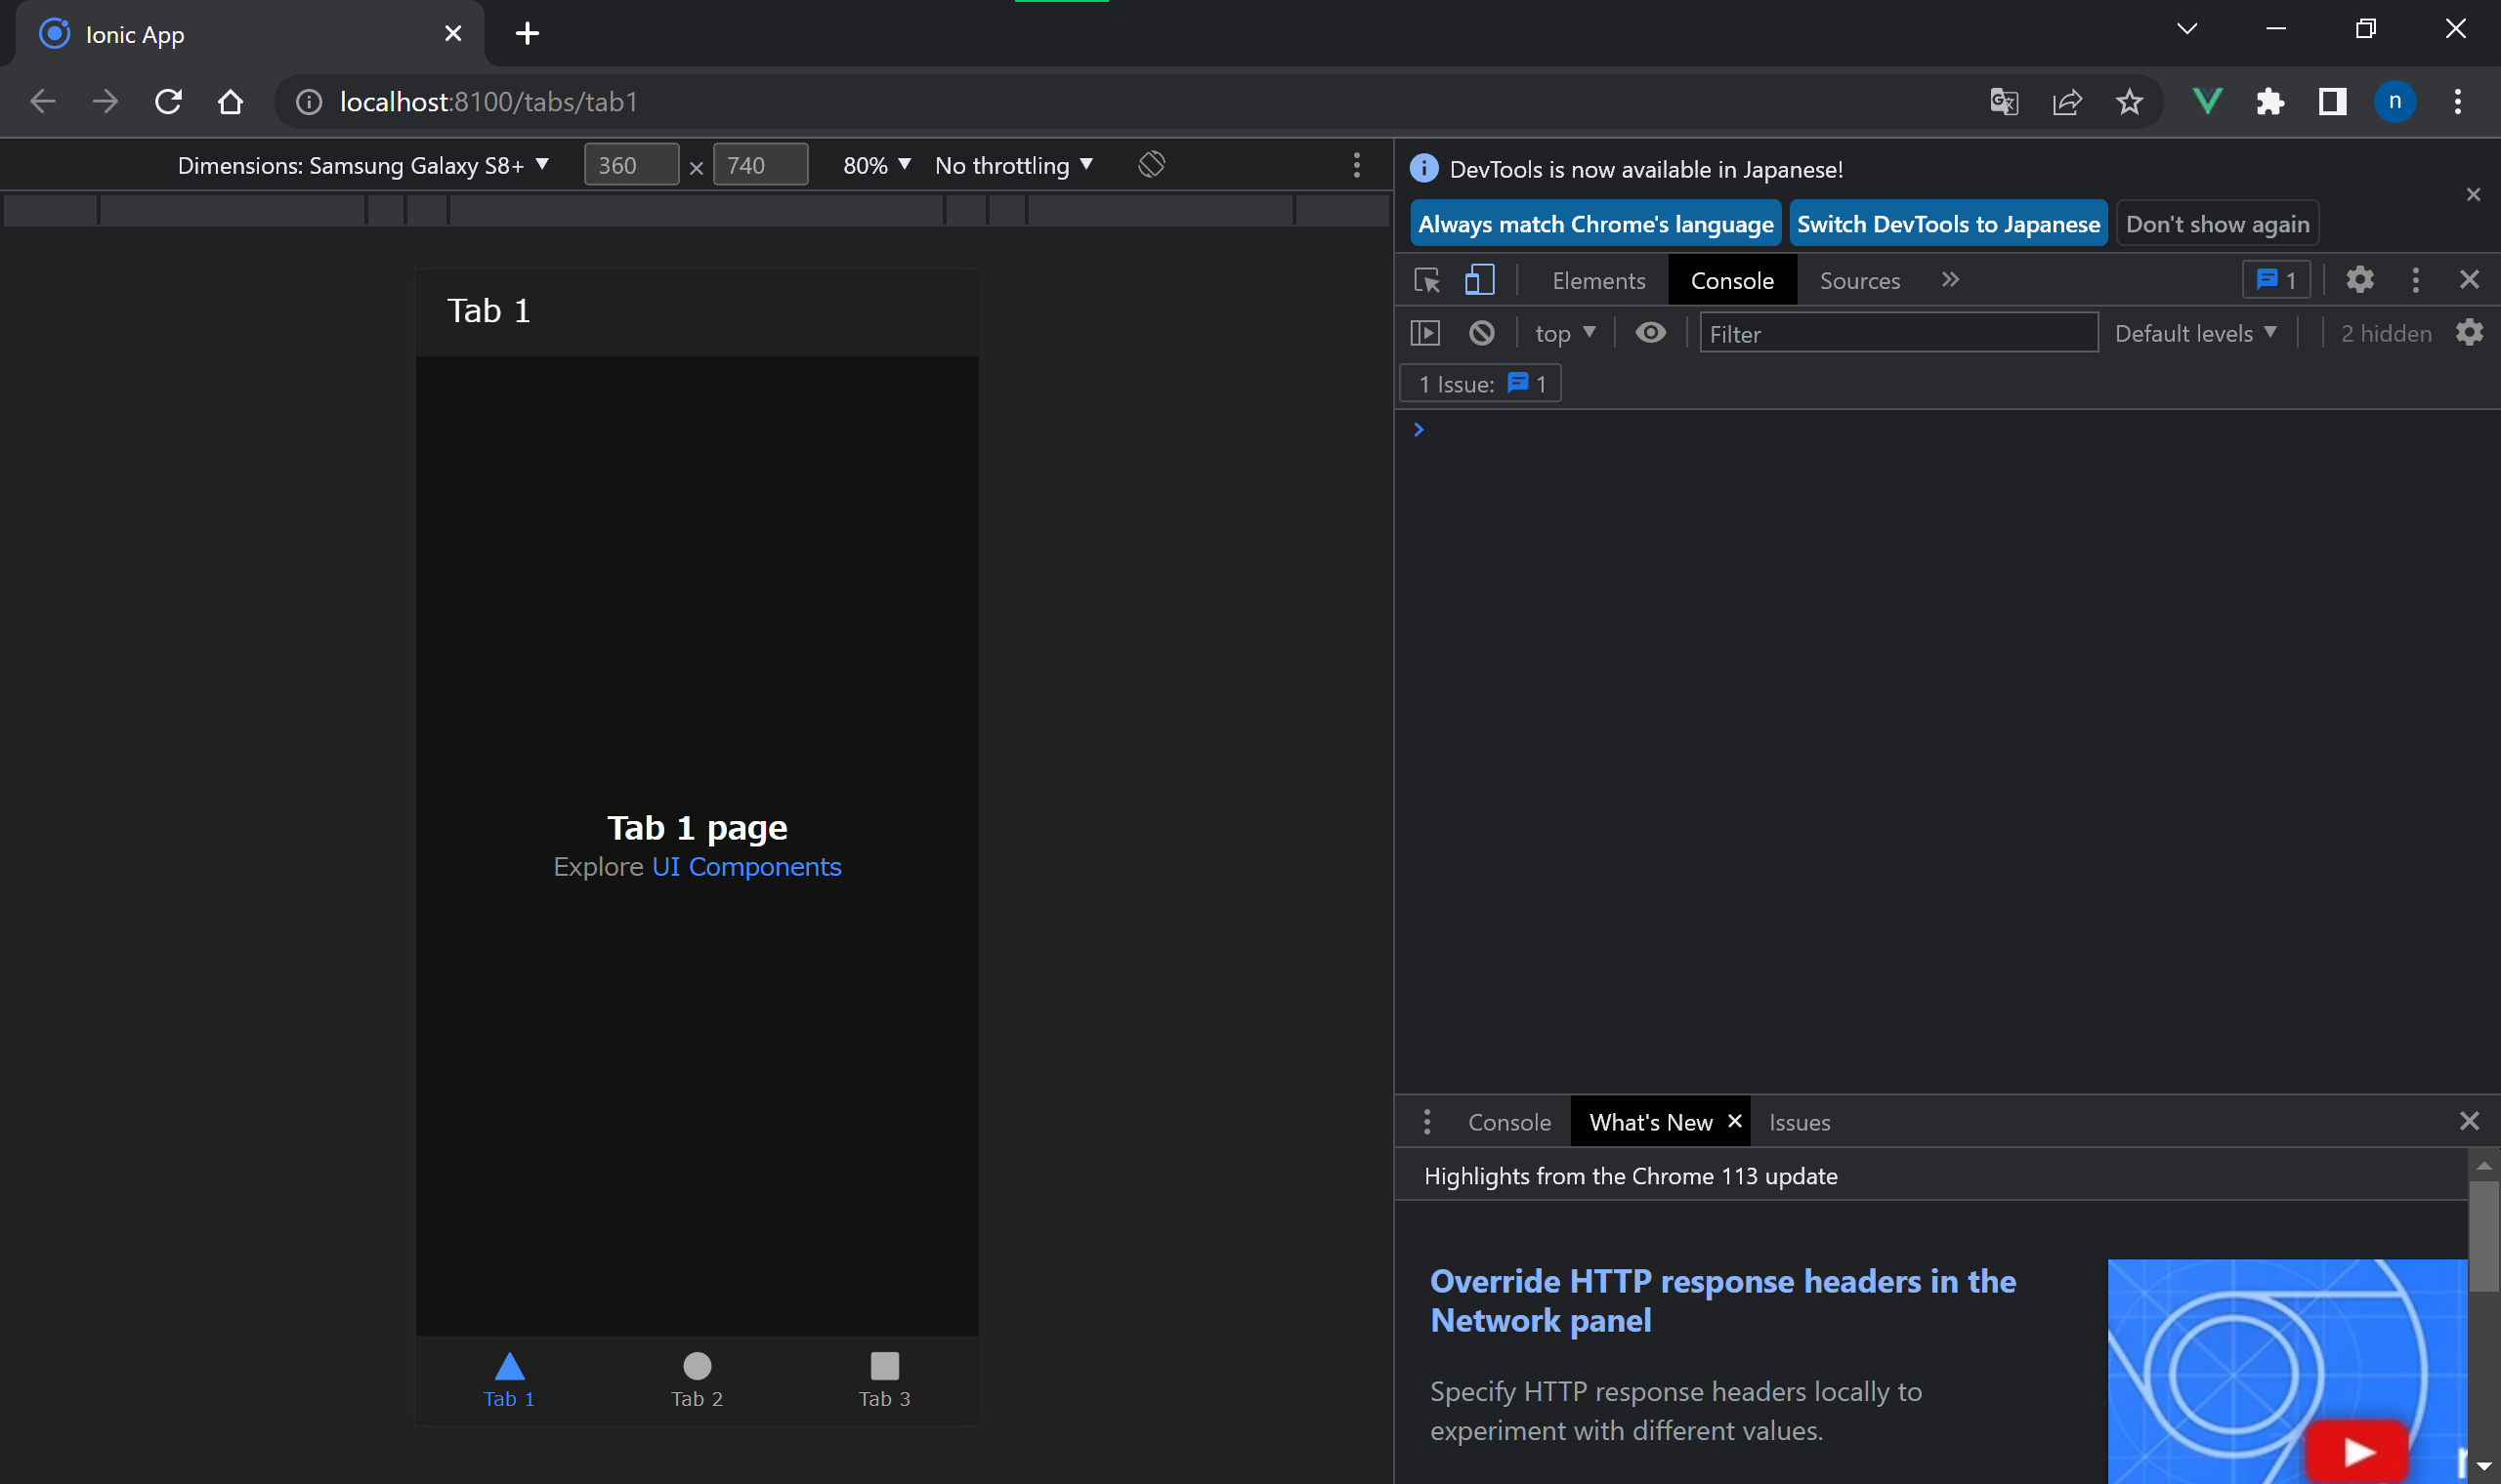This screenshot has height=1484, width=2501.
Task: Open the UI Components link
Action: click(x=746, y=867)
